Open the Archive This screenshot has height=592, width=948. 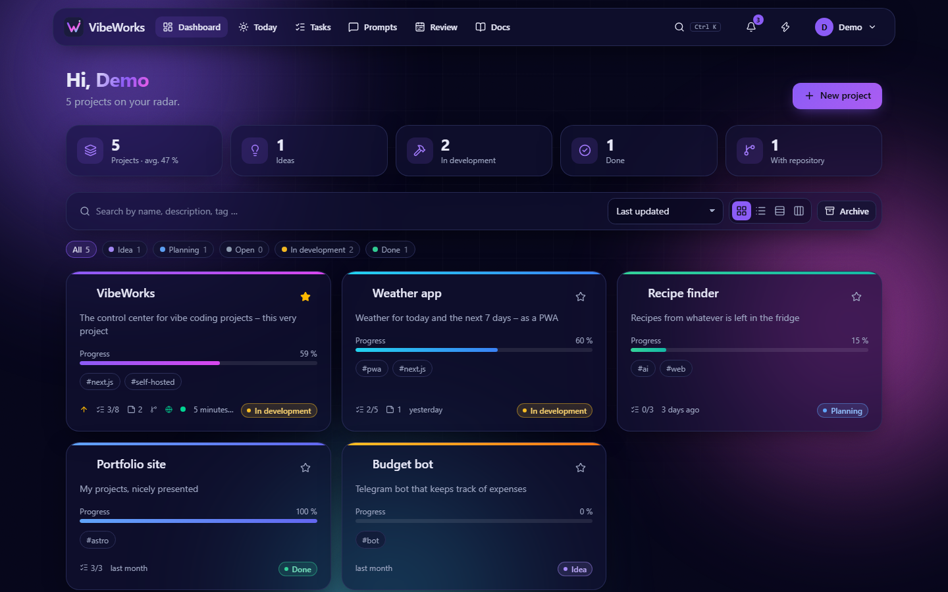click(x=847, y=211)
